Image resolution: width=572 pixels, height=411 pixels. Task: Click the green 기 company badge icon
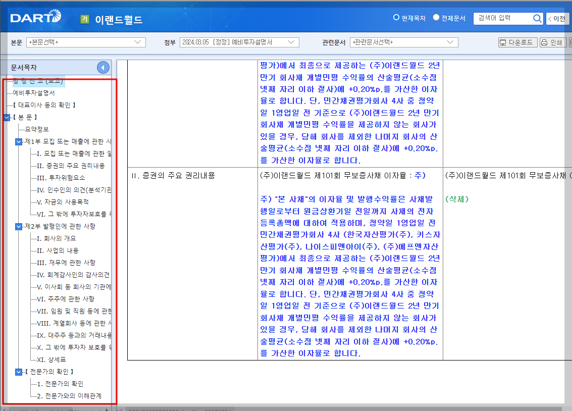pos(85,19)
